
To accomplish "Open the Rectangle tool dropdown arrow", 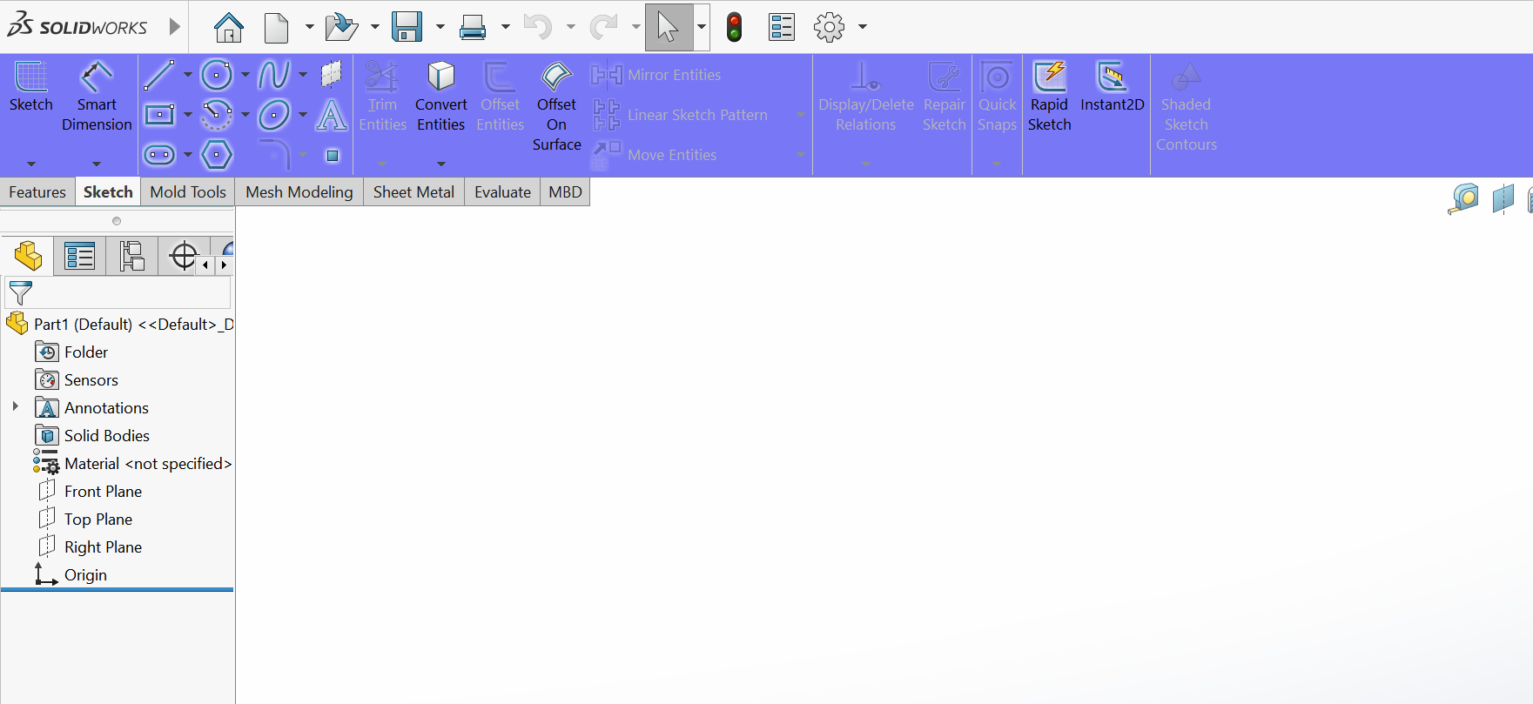I will click(187, 115).
